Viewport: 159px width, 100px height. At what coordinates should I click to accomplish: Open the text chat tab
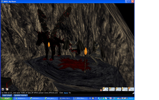pos(7,95)
